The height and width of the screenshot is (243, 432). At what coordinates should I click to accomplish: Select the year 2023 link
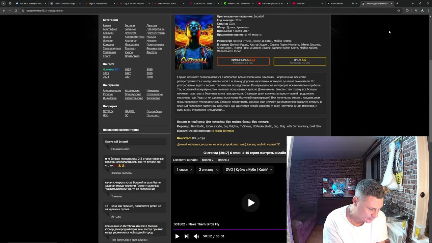(128, 70)
